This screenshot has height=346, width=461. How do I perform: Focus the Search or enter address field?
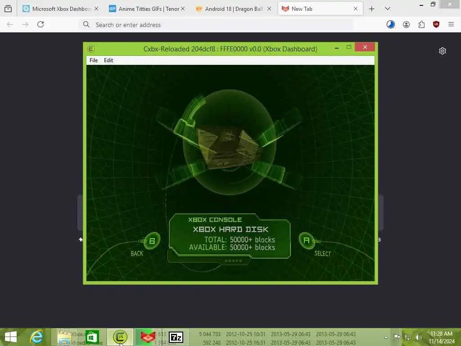pos(217,25)
